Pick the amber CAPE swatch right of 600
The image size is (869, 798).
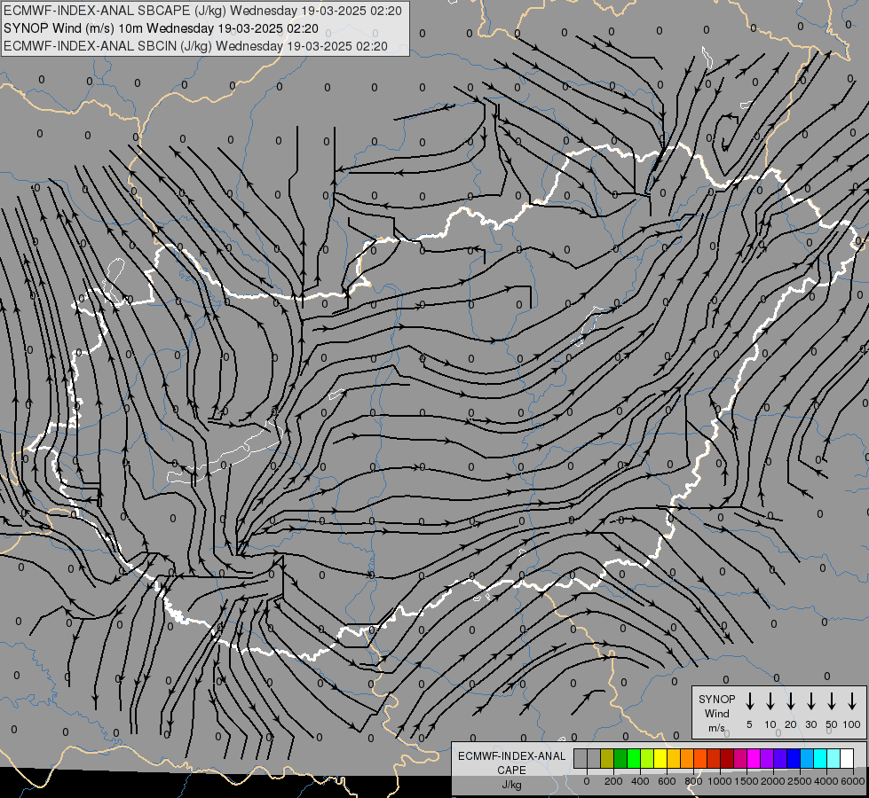(x=674, y=758)
